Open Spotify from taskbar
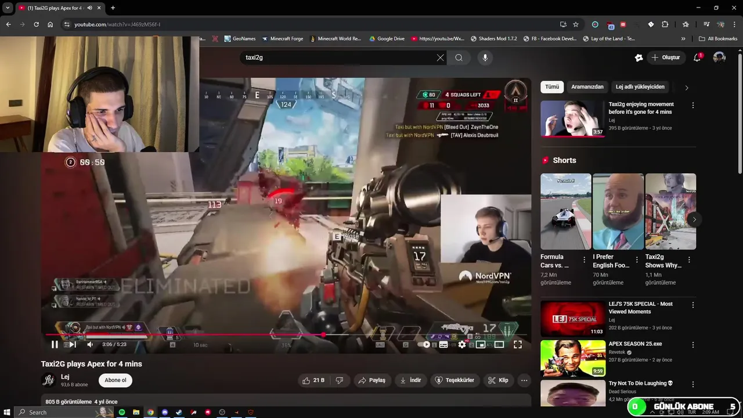The height and width of the screenshot is (418, 743). tap(122, 412)
